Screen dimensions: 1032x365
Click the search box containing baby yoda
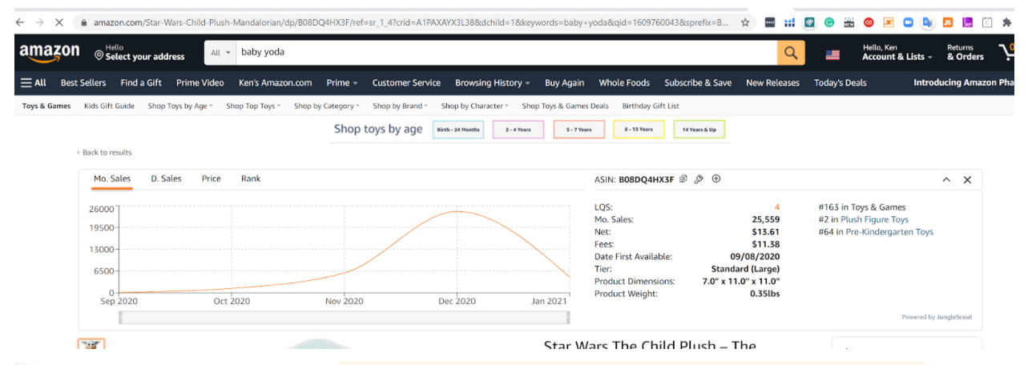click(x=506, y=53)
